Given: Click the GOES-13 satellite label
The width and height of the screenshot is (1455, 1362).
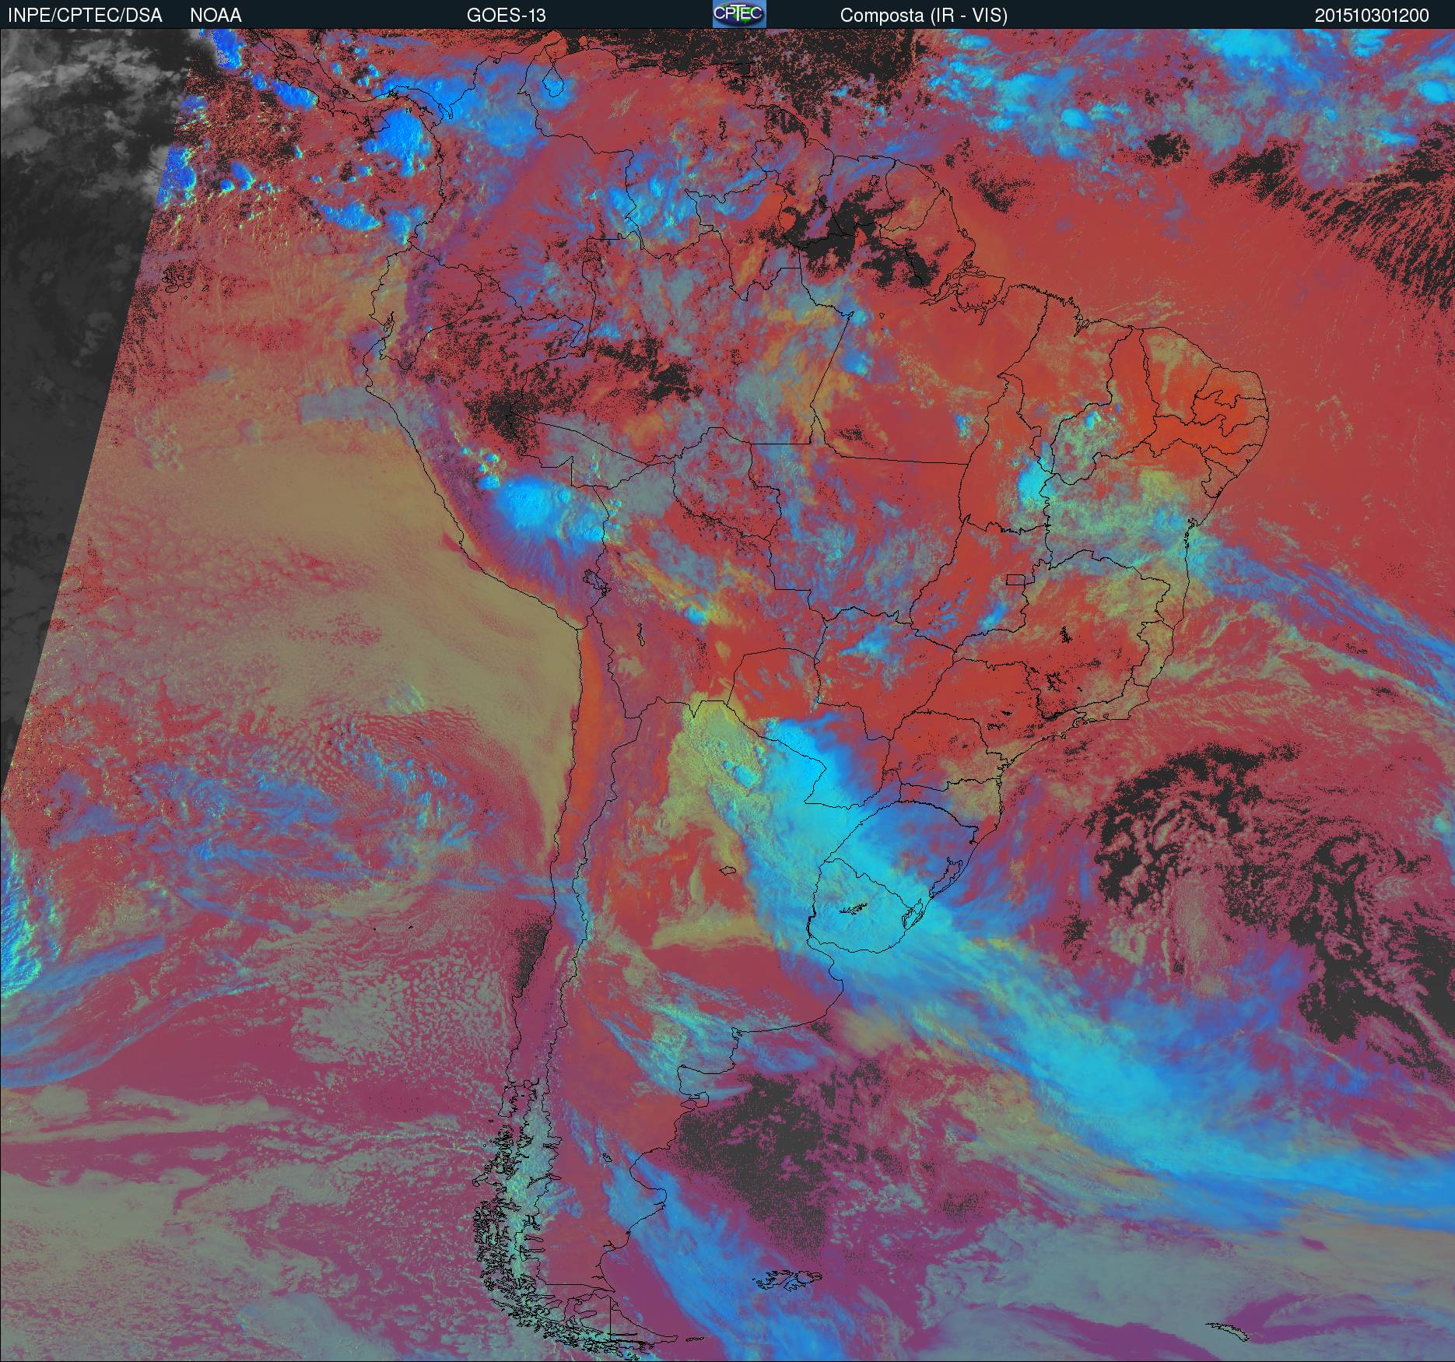Looking at the screenshot, I should click(x=507, y=16).
